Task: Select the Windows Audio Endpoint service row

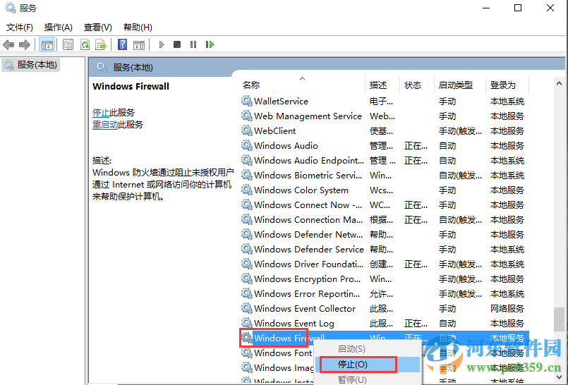Action: [x=384, y=161]
